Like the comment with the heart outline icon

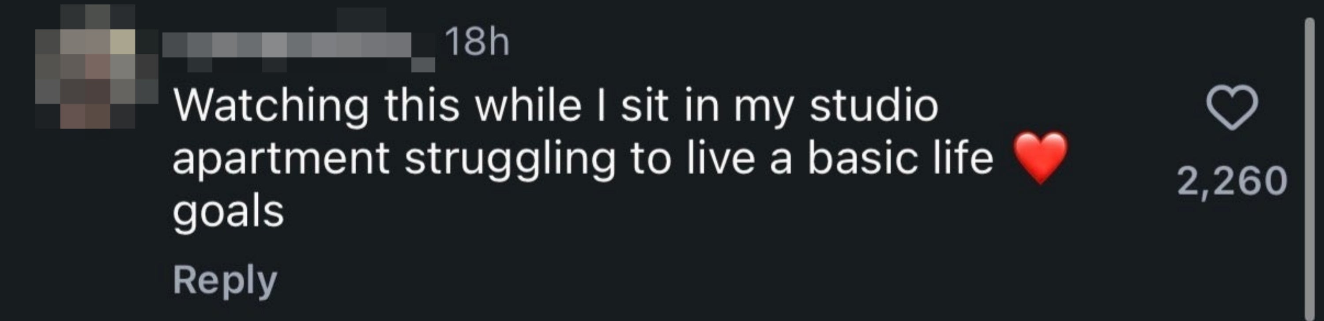click(x=1232, y=107)
